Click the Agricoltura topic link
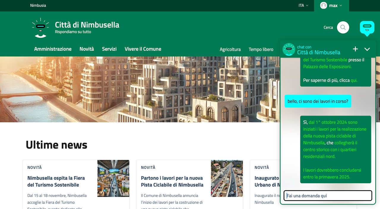Image resolution: width=380 pixels, height=209 pixels. pos(230,49)
